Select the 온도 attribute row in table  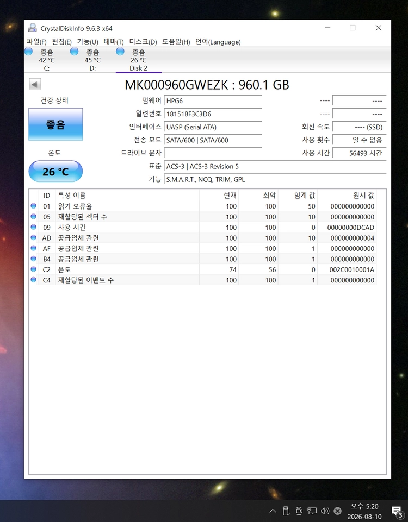coord(203,269)
